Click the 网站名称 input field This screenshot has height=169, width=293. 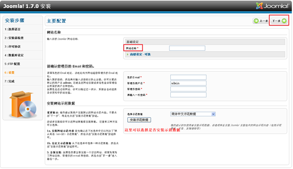(x=187, y=48)
